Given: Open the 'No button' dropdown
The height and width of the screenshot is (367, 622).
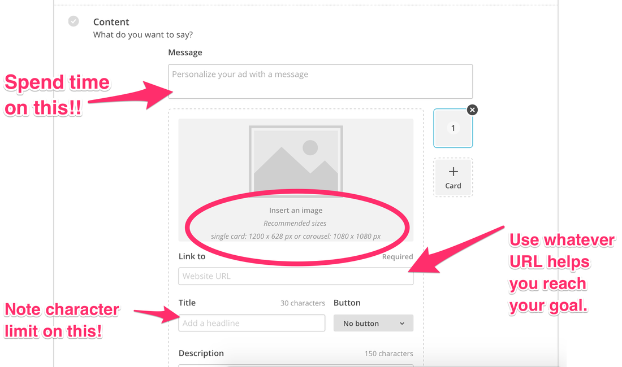Looking at the screenshot, I should coord(373,324).
